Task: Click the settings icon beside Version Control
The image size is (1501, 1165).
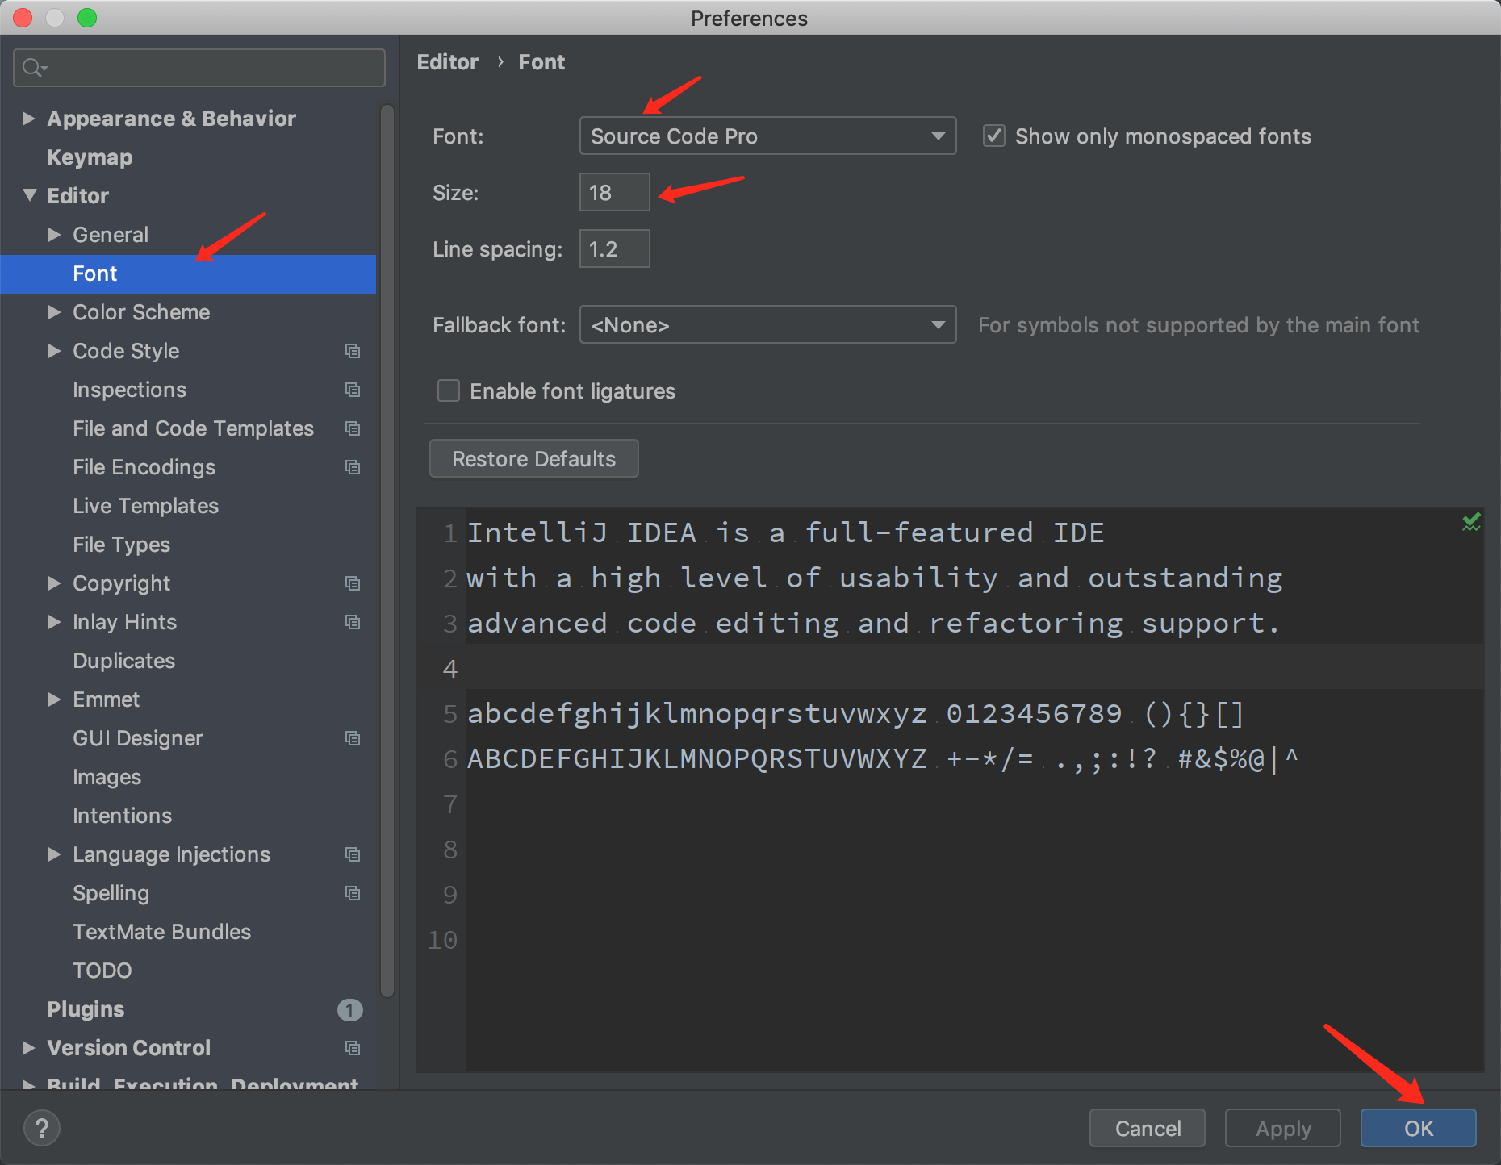Action: tap(353, 1047)
